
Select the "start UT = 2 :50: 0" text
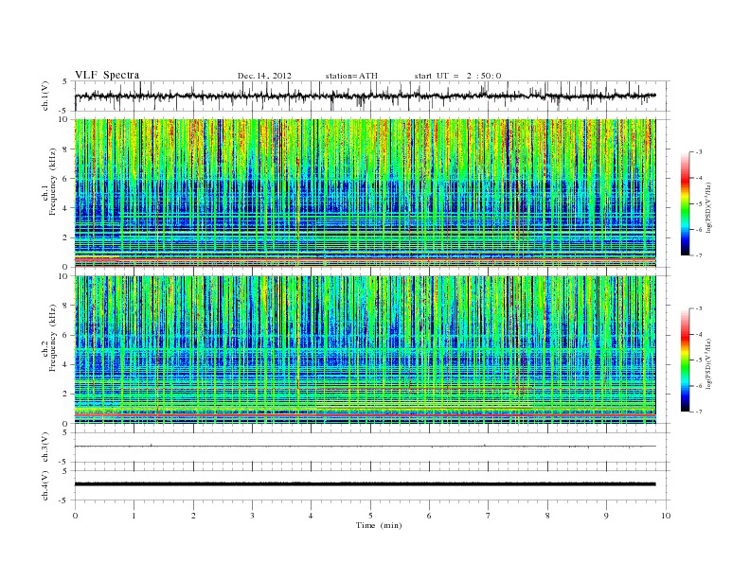pyautogui.click(x=457, y=76)
